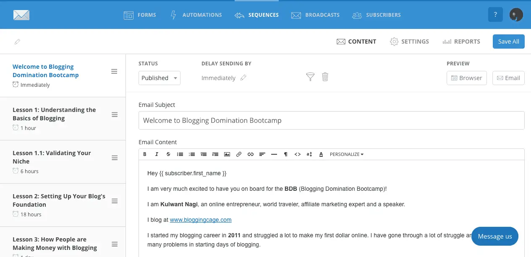Insert a horizontal line
The width and height of the screenshot is (531, 257).
274,154
